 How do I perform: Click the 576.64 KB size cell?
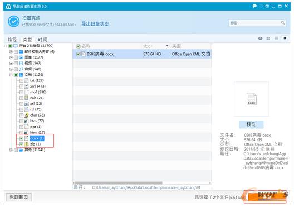152,54
